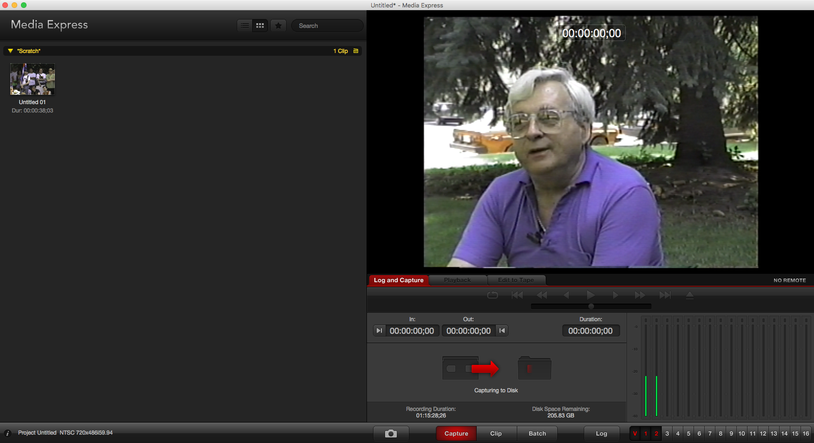Image resolution: width=814 pixels, height=443 pixels.
Task: Click the timecode overlay on video preview
Action: (592, 33)
